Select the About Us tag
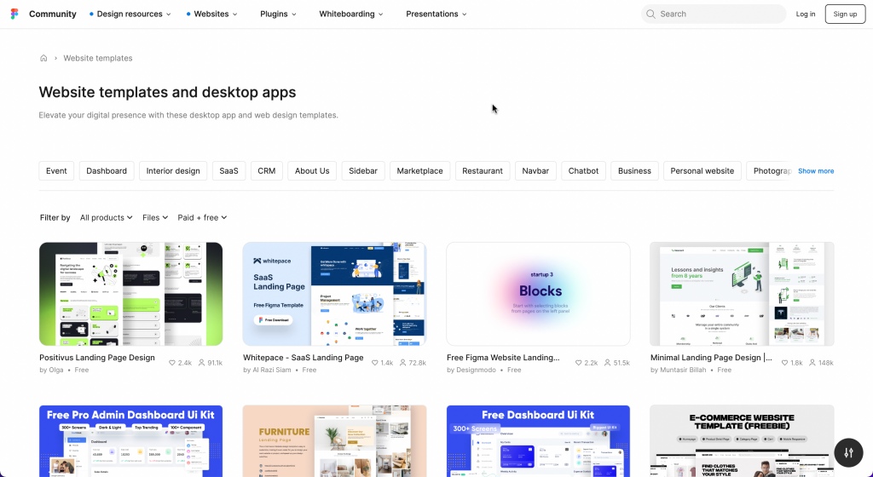Image resolution: width=873 pixels, height=477 pixels. click(312, 170)
